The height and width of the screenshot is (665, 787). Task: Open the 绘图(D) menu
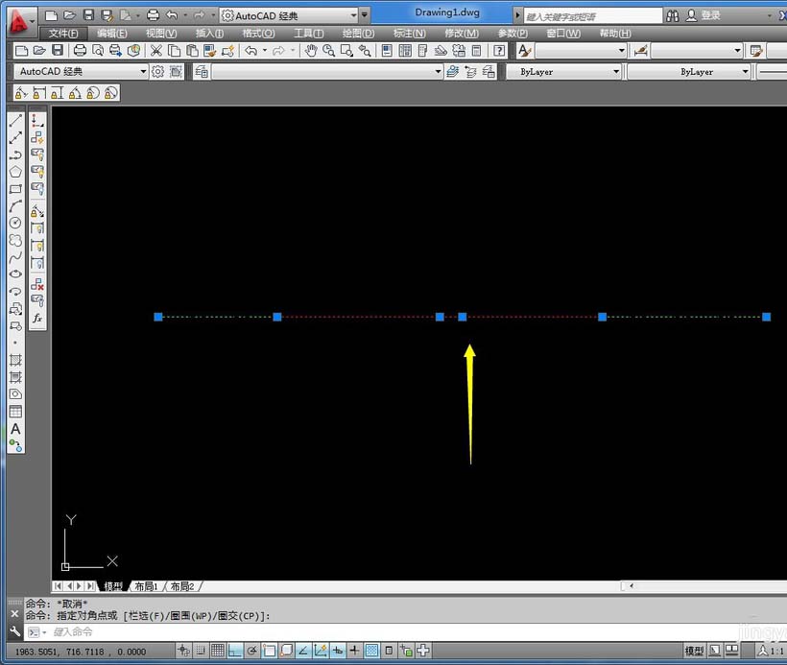pyautogui.click(x=358, y=34)
